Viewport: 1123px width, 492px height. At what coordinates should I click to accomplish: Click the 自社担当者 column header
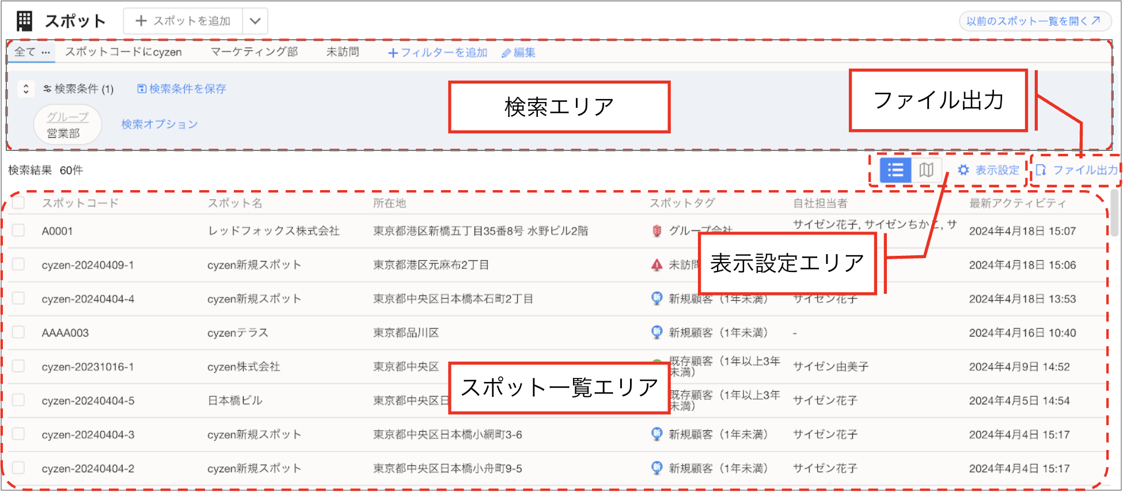click(820, 203)
